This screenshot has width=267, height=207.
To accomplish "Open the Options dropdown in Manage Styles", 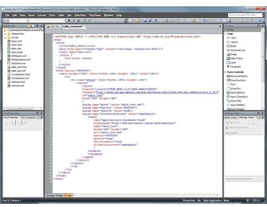I will 255,122.
